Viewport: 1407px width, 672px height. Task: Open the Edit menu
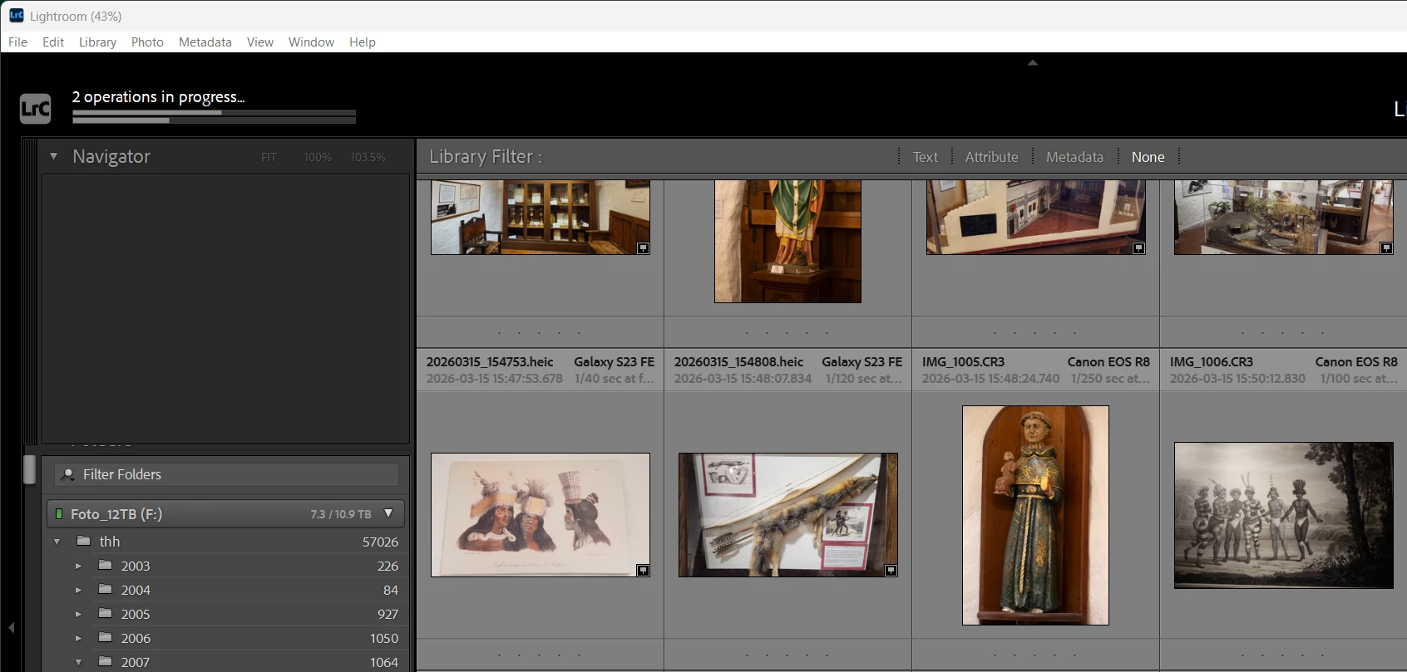[x=53, y=42]
